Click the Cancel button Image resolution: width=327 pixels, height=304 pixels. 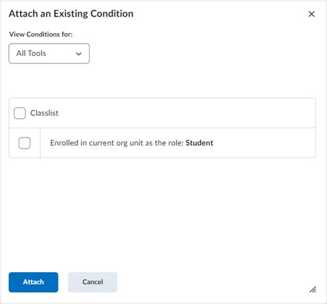pos(92,282)
